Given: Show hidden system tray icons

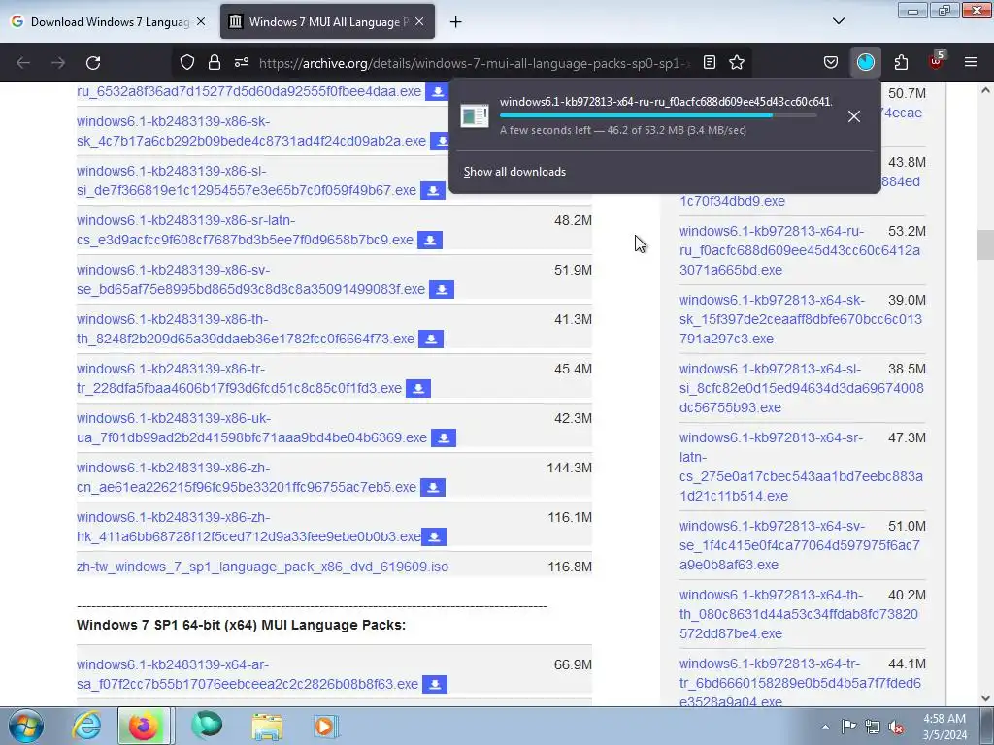Looking at the screenshot, I should [x=825, y=727].
